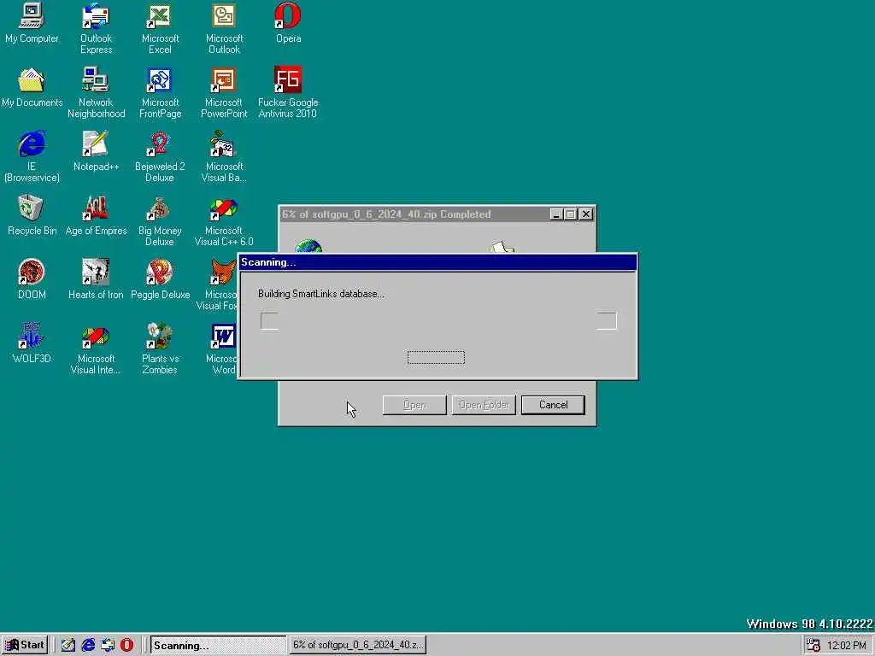Click the disabled Open Folder button
The image size is (875, 656).
pos(484,405)
